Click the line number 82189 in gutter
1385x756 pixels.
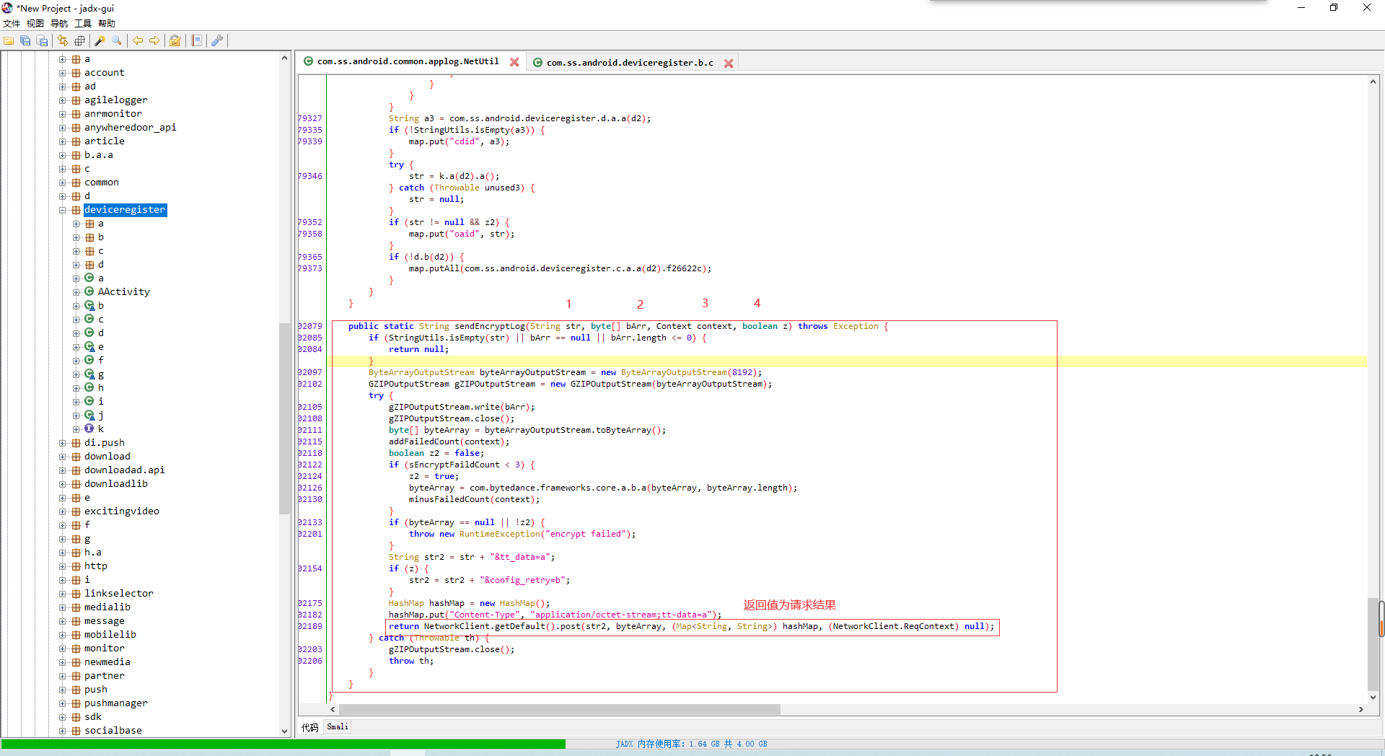pyautogui.click(x=311, y=626)
